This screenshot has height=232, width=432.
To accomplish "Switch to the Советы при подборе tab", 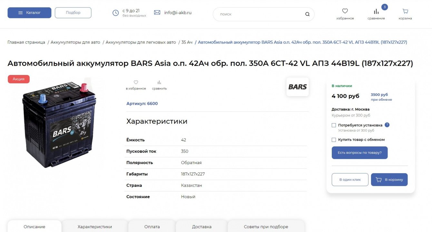I will click(x=266, y=226).
